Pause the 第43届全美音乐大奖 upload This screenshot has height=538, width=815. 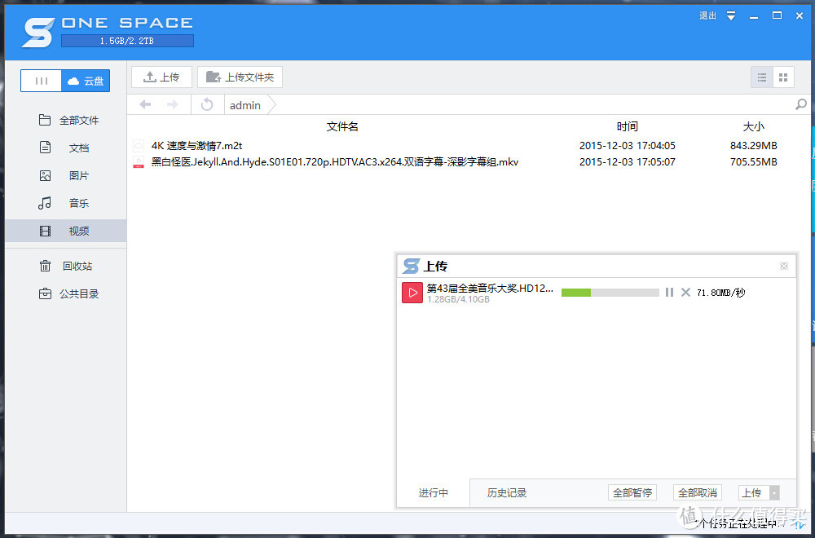point(669,292)
